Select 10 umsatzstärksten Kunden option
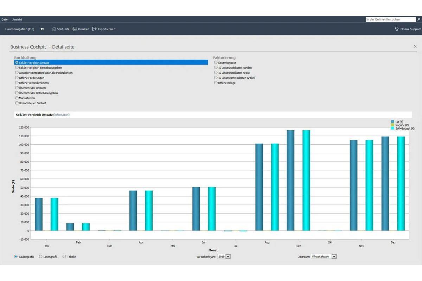The height and width of the screenshot is (281, 422). (216, 67)
